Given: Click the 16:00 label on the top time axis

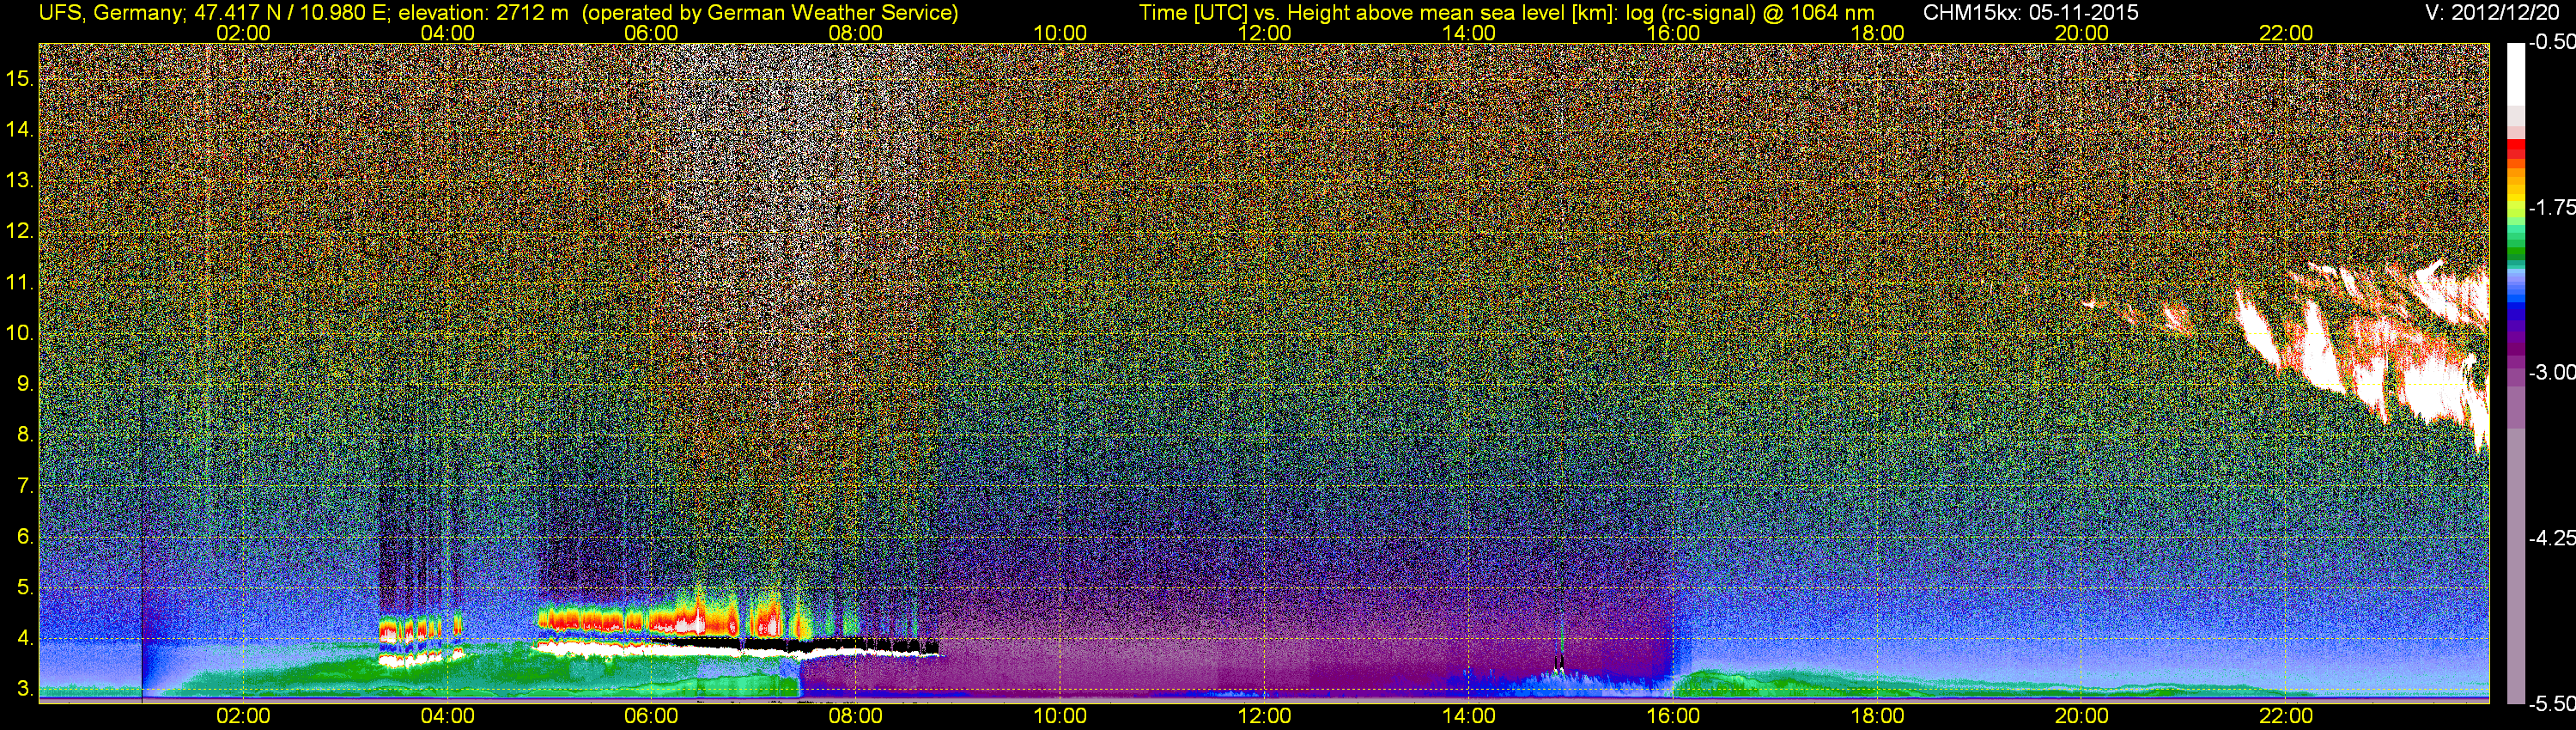Looking at the screenshot, I should click(x=1673, y=33).
